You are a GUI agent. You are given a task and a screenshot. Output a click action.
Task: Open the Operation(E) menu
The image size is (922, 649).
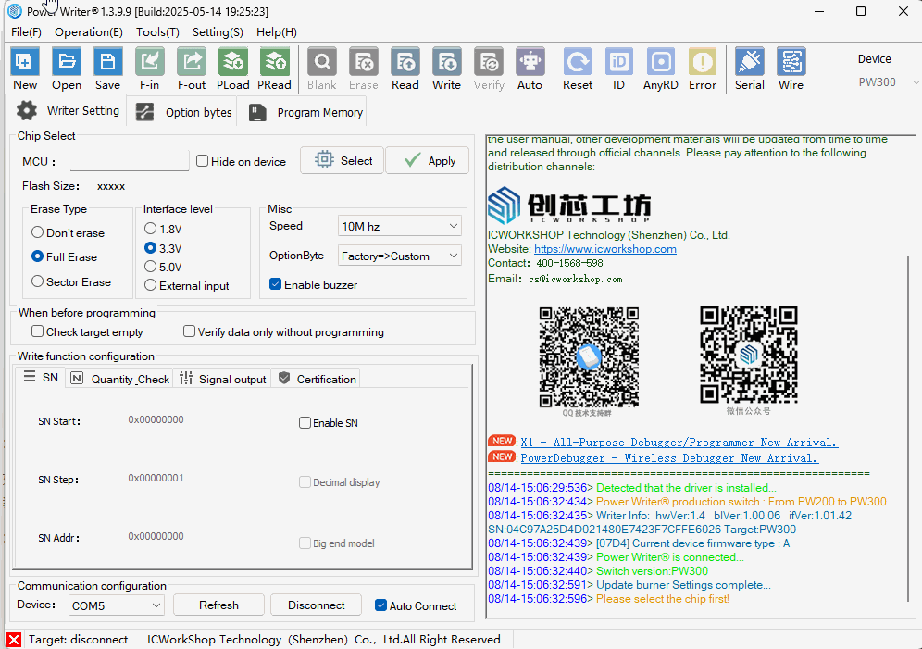click(89, 32)
